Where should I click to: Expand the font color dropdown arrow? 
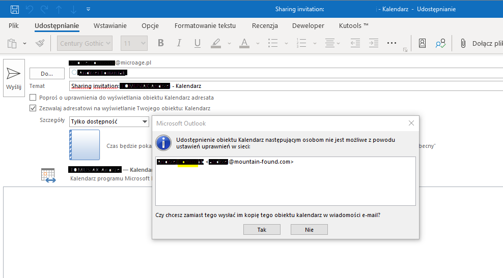tap(258, 43)
